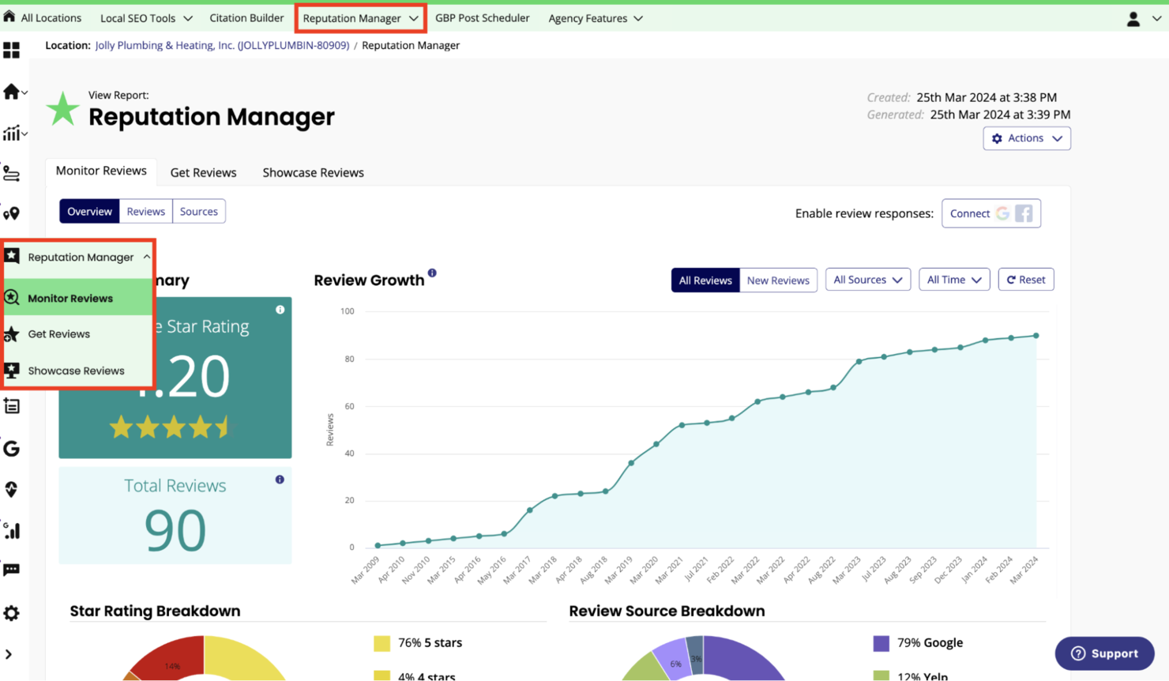
Task: Select Get Reviews in the sidebar menu
Action: 77,334
